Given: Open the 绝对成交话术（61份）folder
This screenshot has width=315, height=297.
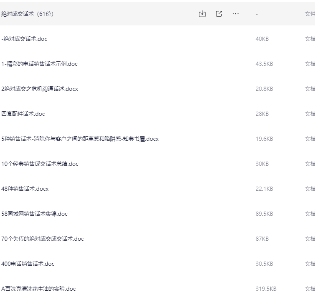Looking at the screenshot, I should click(x=28, y=14).
